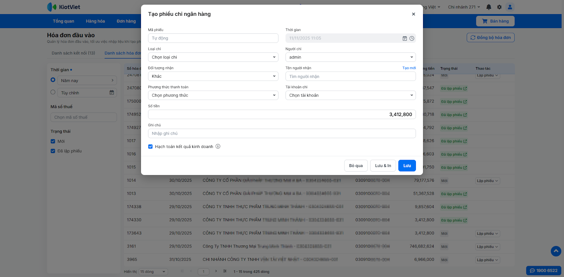Click the clock icon in Thời gian field
The height and width of the screenshot is (277, 564).
click(412, 38)
